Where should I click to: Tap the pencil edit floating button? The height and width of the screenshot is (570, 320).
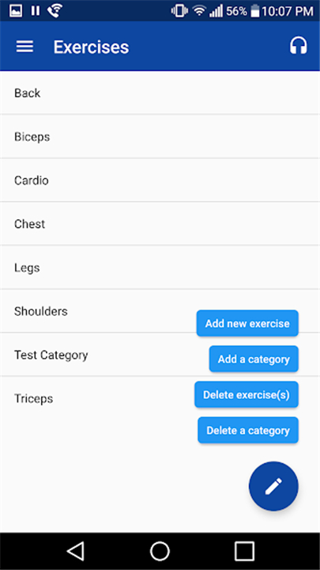[273, 486]
